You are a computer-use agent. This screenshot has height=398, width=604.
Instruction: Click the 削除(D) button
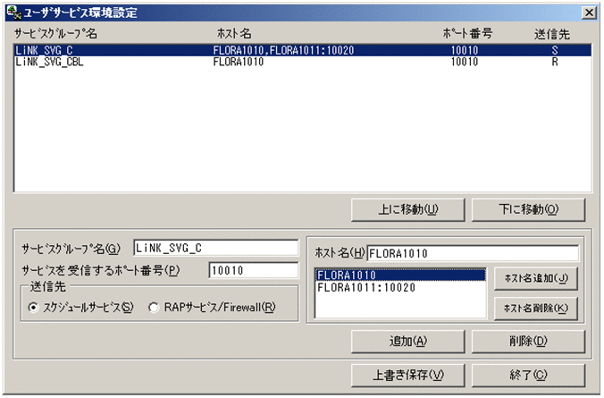click(528, 341)
